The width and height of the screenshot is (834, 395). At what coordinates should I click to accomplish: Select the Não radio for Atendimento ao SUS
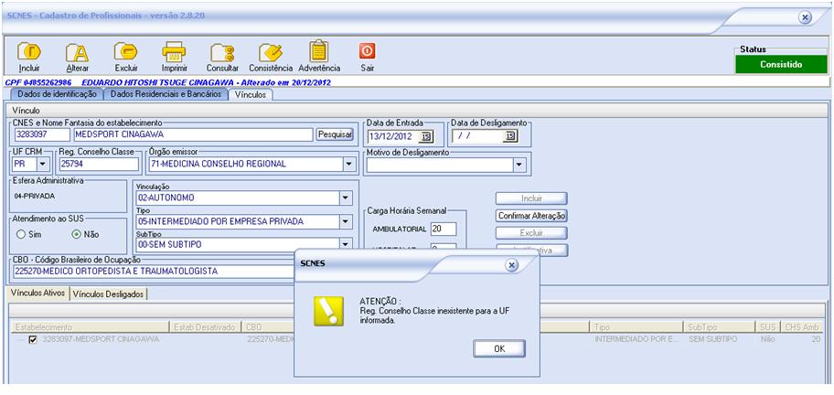[76, 234]
